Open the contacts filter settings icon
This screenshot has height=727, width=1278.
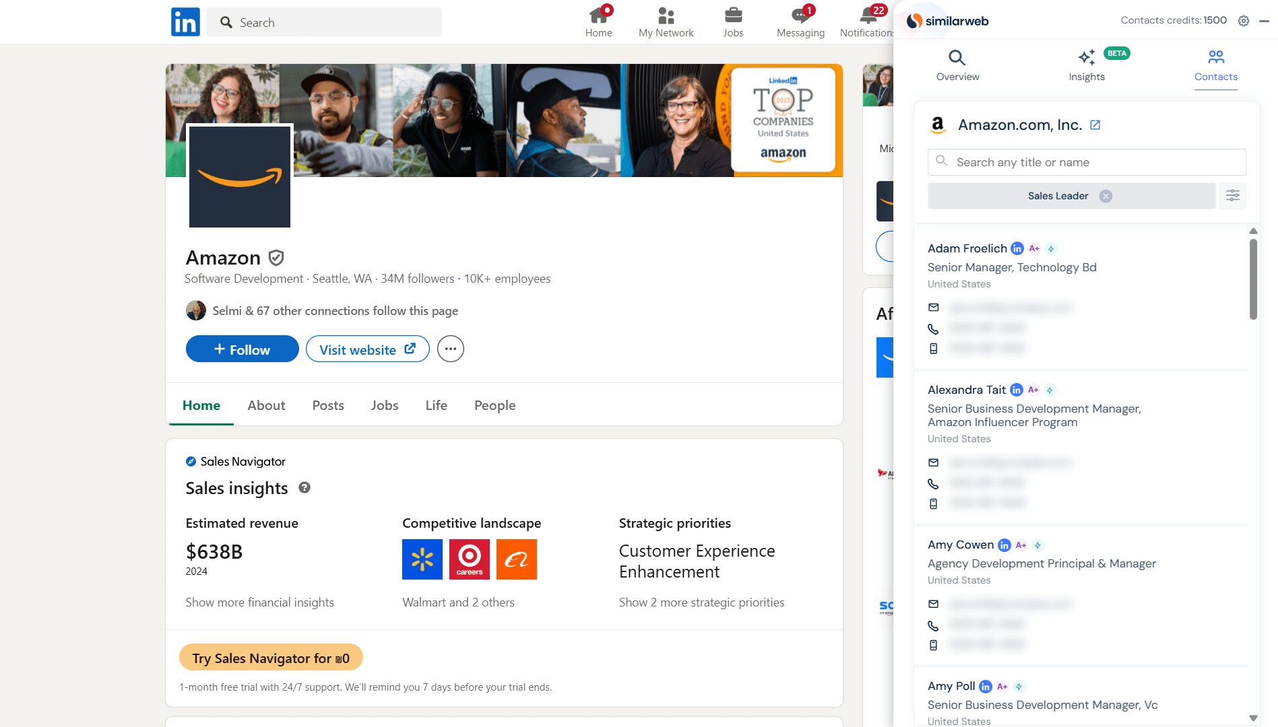1233,196
